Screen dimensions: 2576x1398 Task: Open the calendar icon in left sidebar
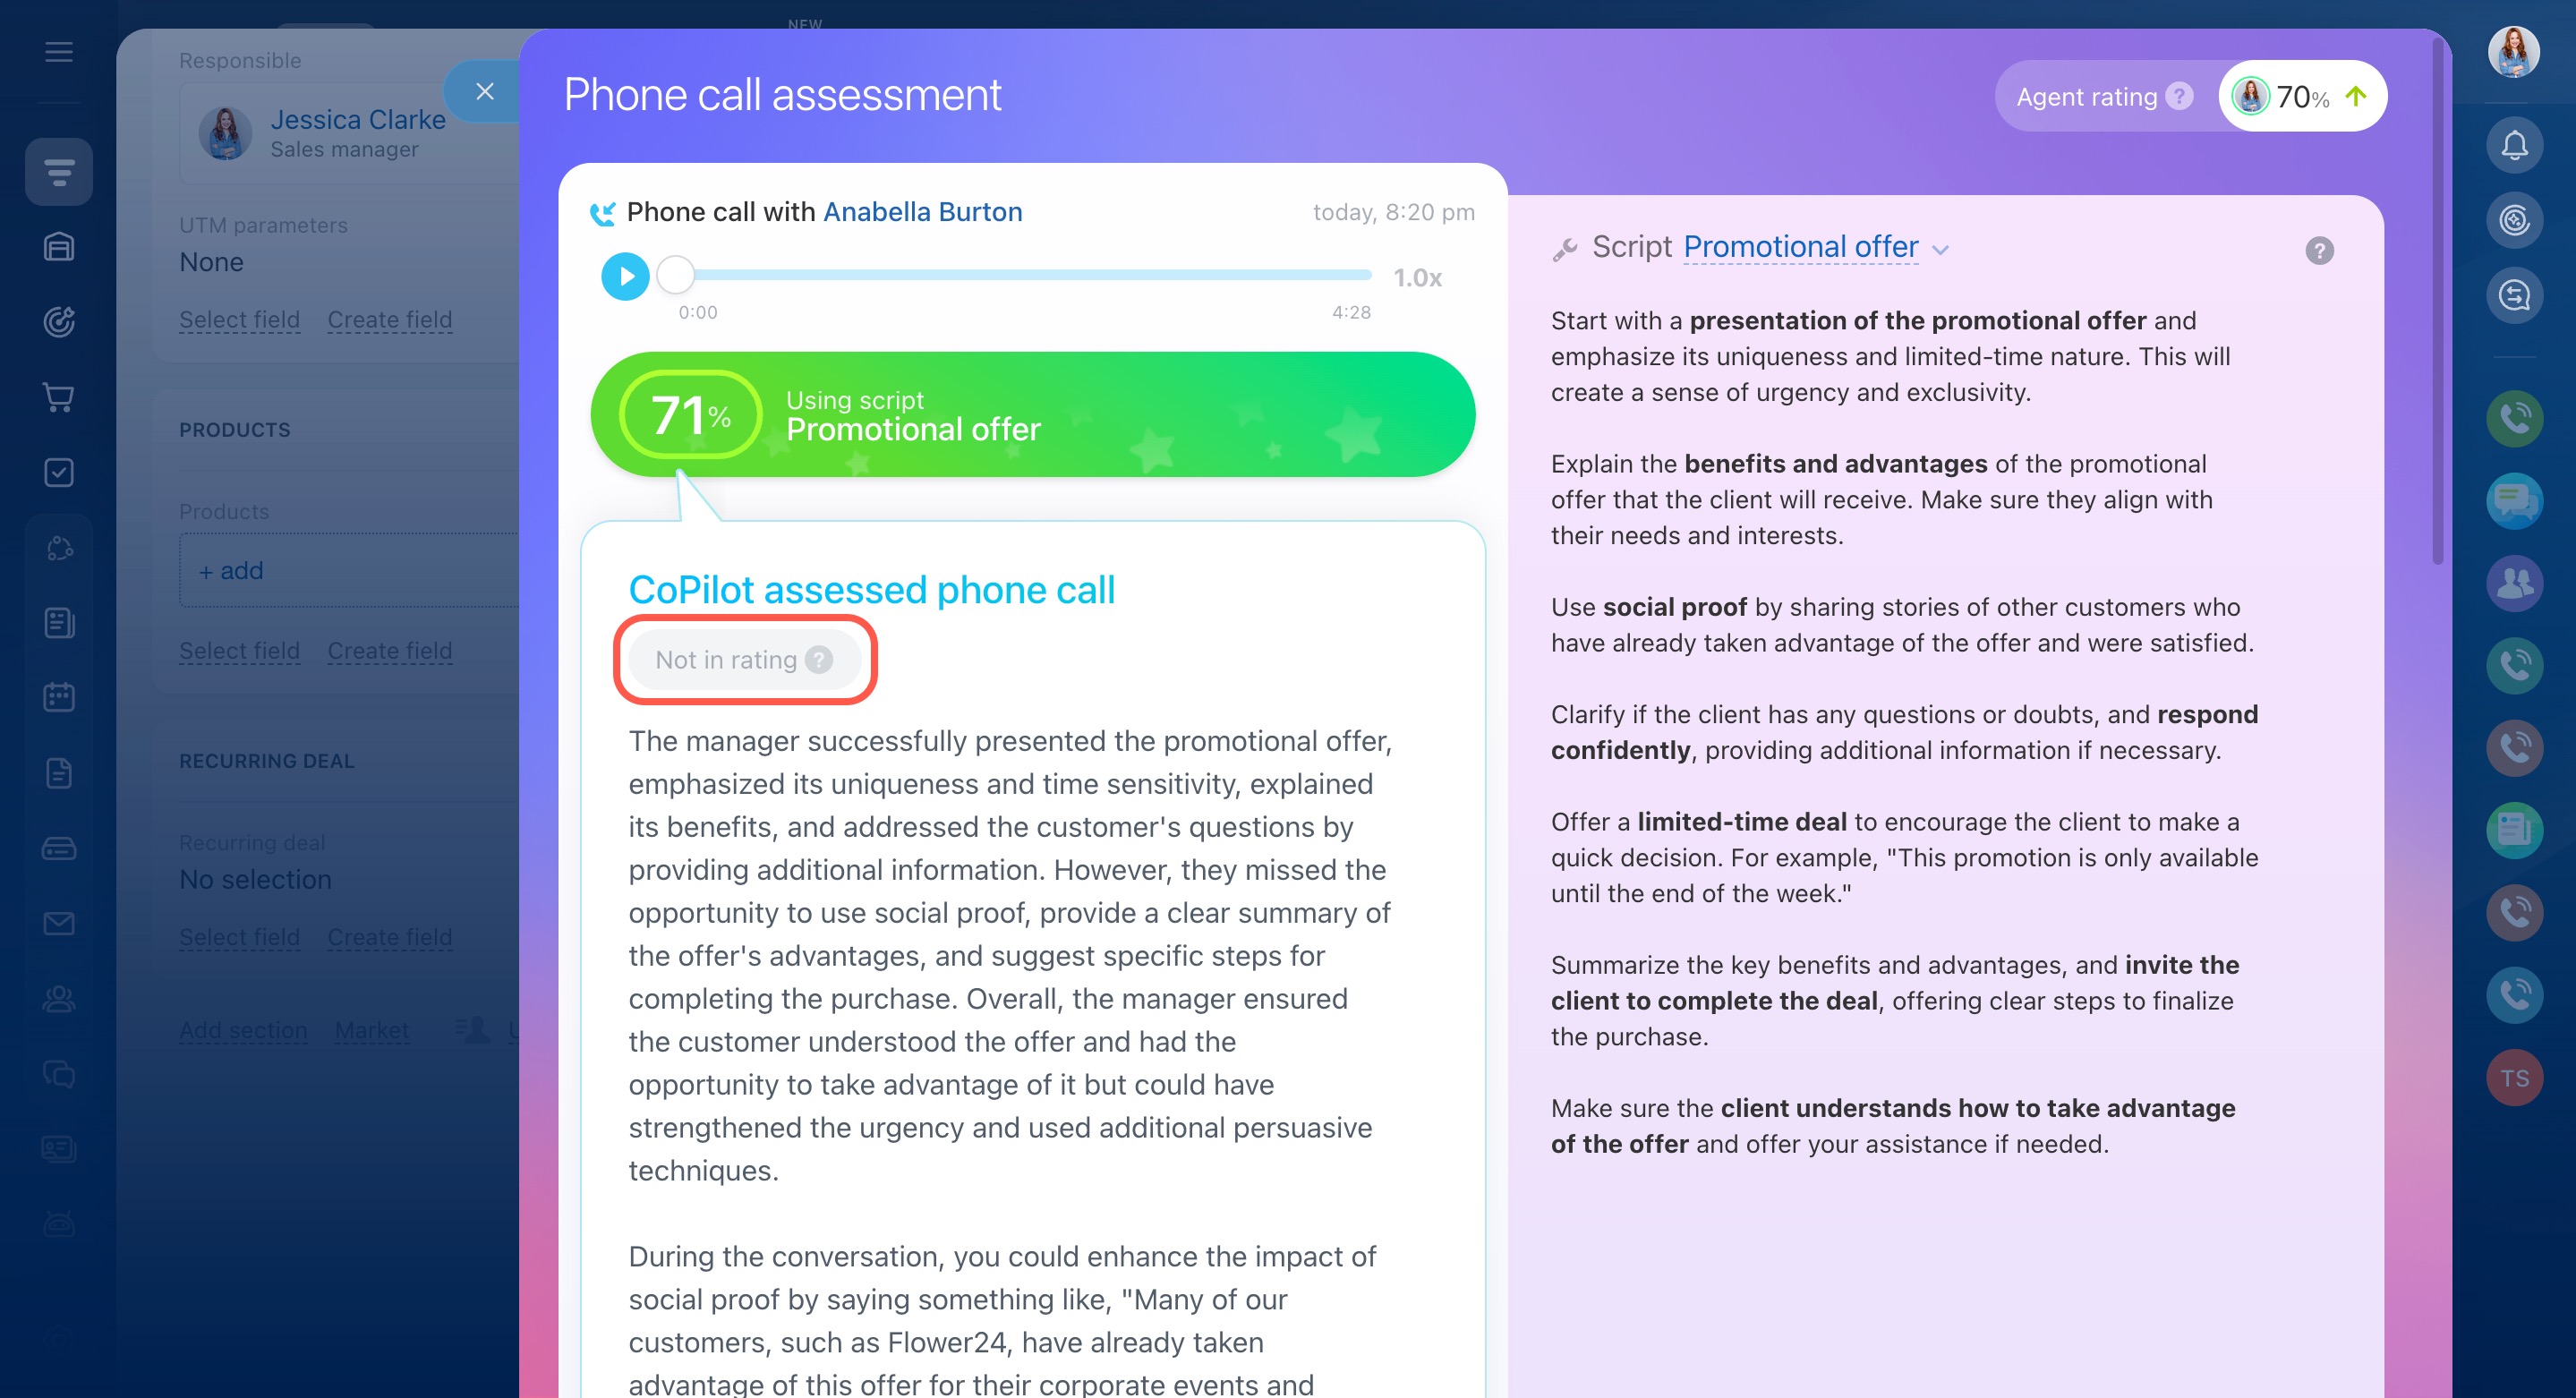click(59, 697)
